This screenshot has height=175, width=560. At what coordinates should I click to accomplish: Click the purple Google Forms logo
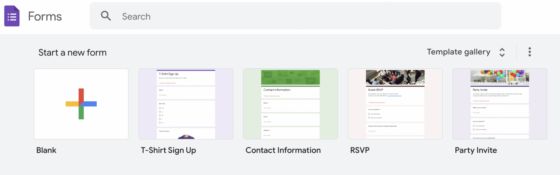tap(12, 16)
